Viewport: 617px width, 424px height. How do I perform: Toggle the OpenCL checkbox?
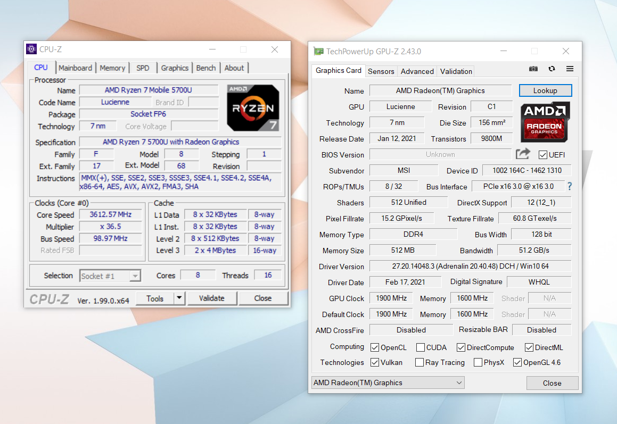tap(375, 347)
